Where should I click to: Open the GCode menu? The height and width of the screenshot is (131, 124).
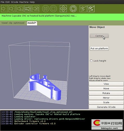click(x=15, y=2)
